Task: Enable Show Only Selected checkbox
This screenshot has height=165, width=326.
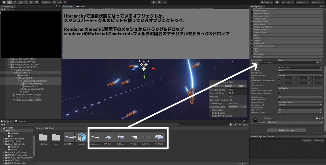Action: coord(211,116)
